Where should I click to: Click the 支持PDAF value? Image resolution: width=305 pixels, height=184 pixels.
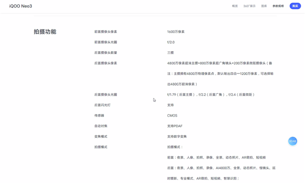tap(175, 126)
